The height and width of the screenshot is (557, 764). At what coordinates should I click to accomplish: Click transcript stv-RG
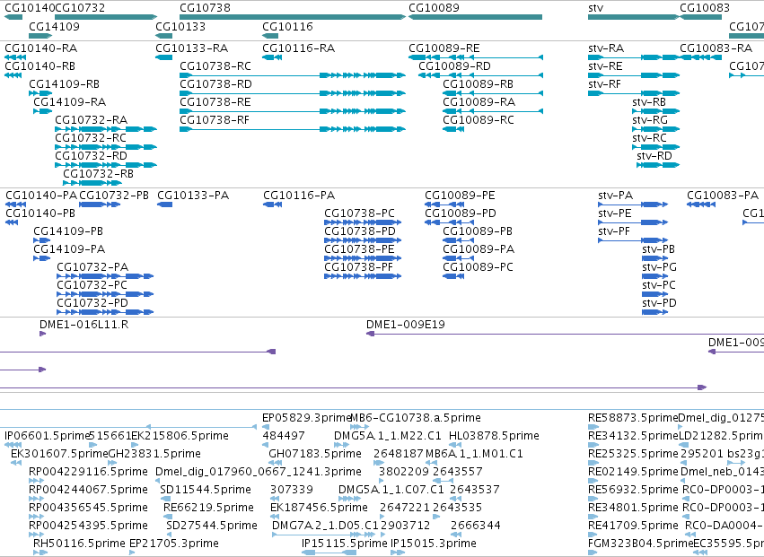pos(650,120)
